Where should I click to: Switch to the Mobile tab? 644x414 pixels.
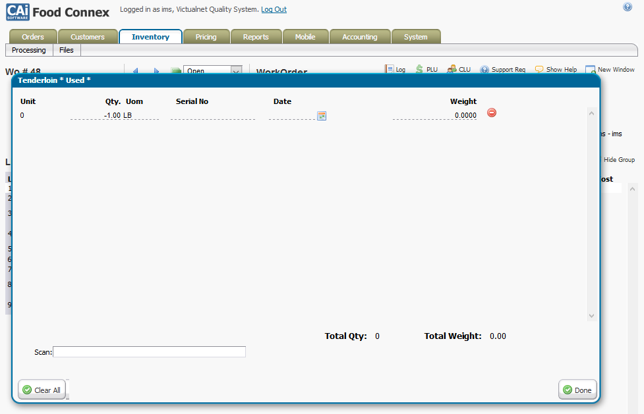click(x=305, y=36)
